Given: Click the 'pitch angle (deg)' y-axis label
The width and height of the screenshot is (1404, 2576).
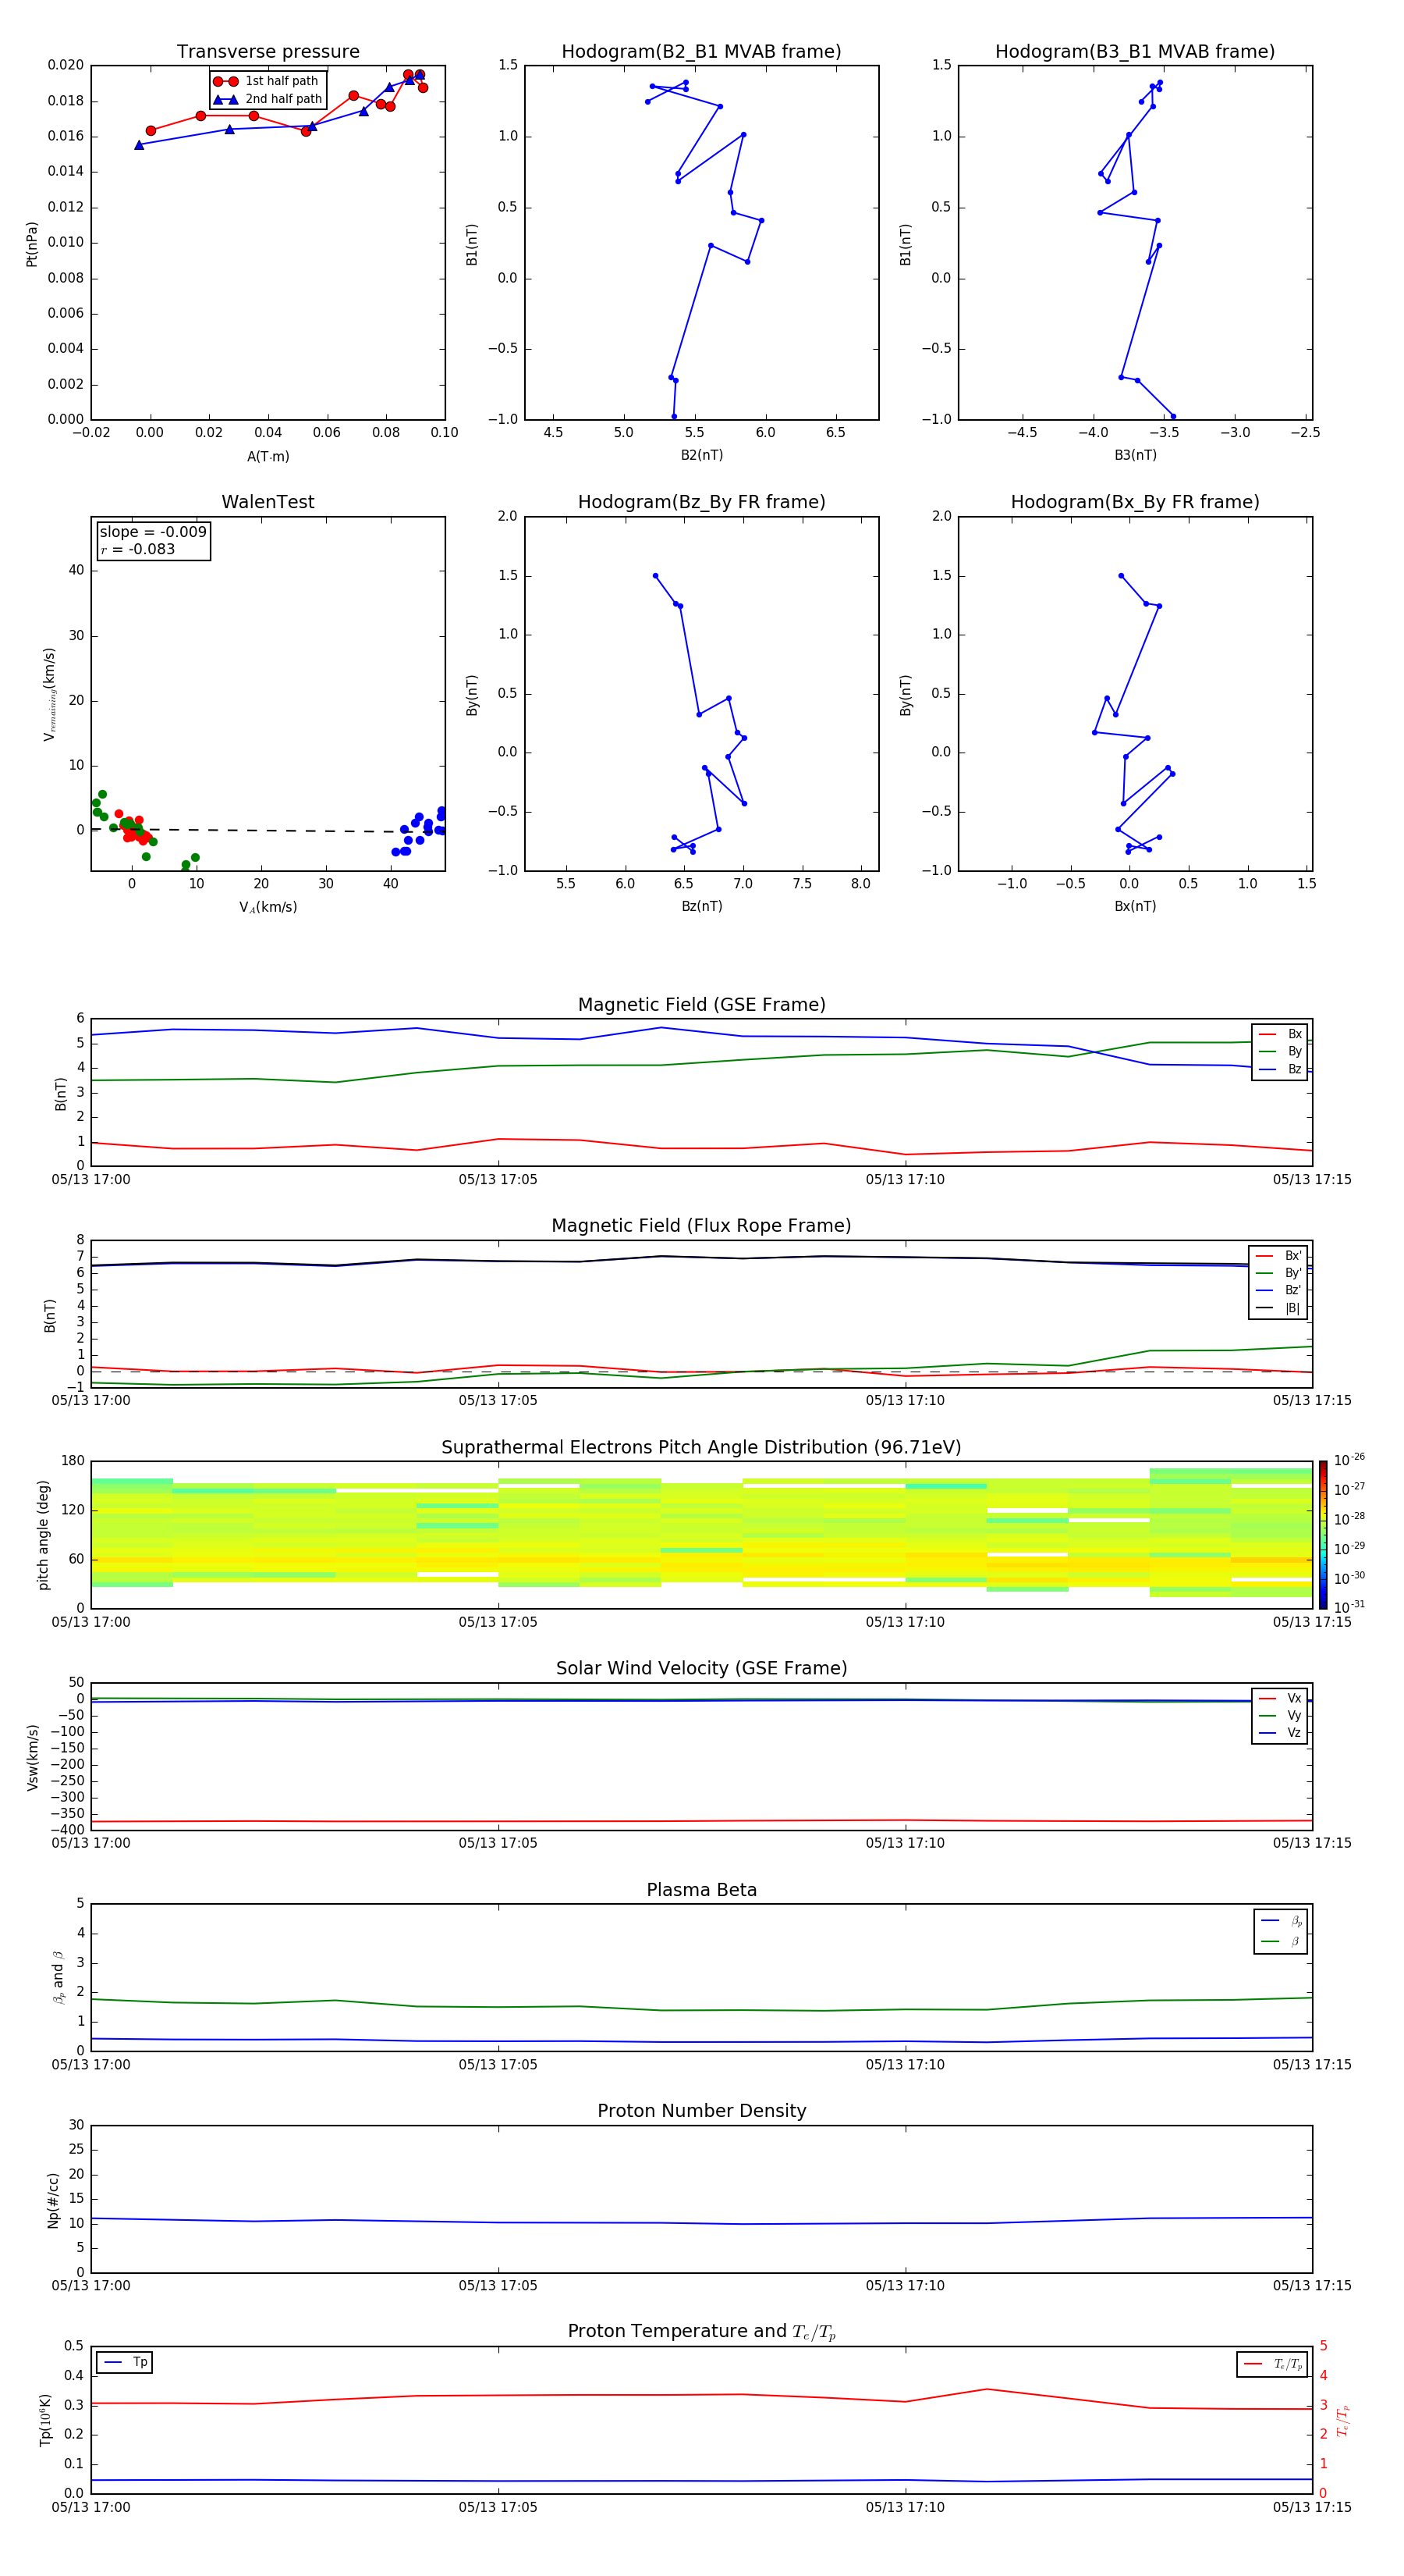Looking at the screenshot, I should click(43, 1535).
